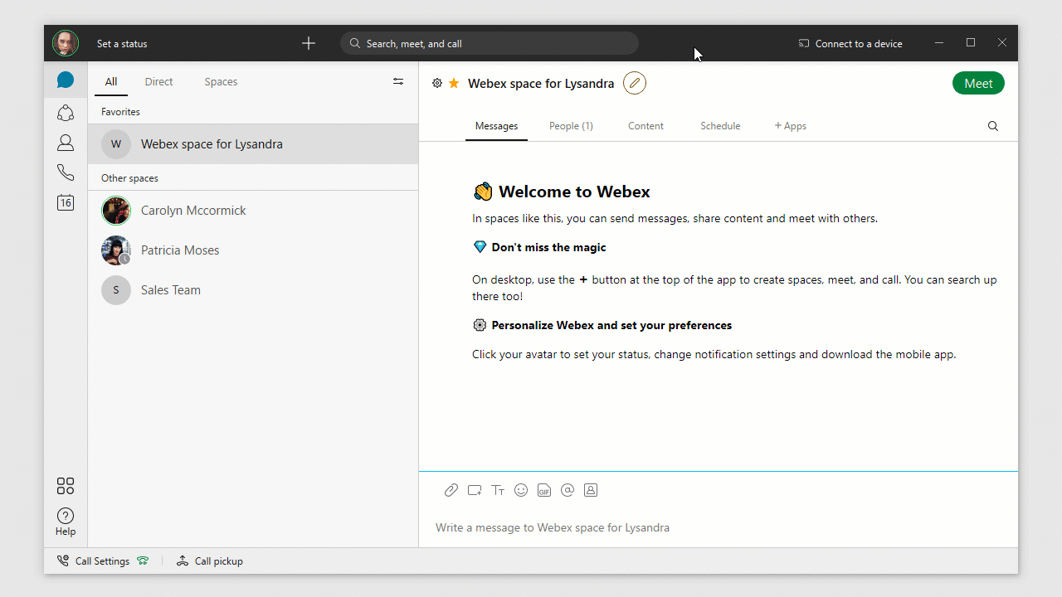Switch to the People (1) tab
1062x597 pixels.
point(571,126)
